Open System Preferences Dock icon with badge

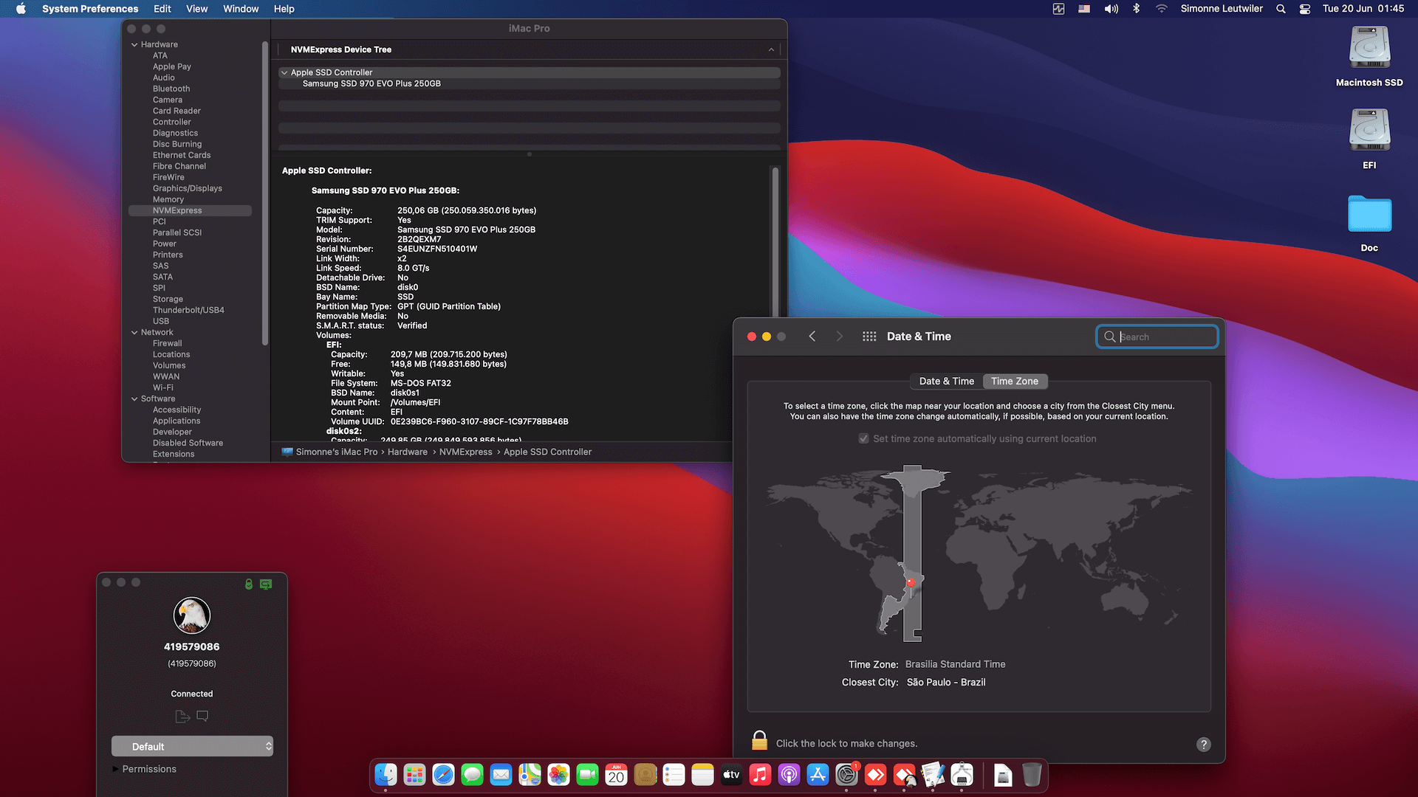[x=846, y=774]
